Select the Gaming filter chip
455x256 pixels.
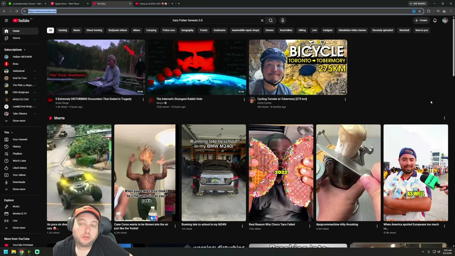click(x=63, y=30)
